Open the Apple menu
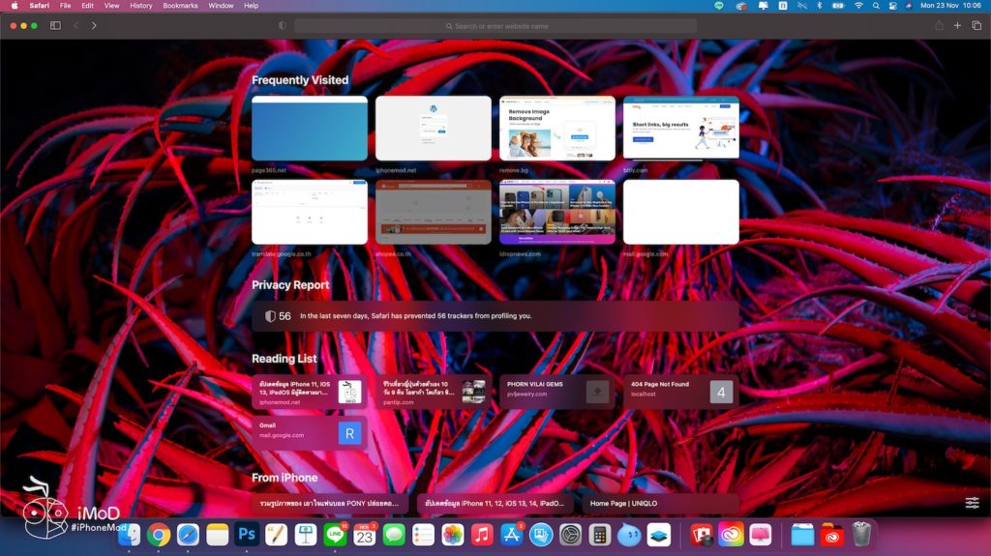Image resolution: width=991 pixels, height=556 pixels. 14,6
